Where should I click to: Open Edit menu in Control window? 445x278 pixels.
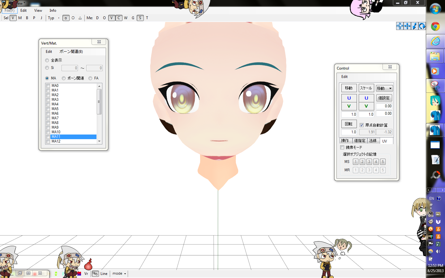point(344,77)
